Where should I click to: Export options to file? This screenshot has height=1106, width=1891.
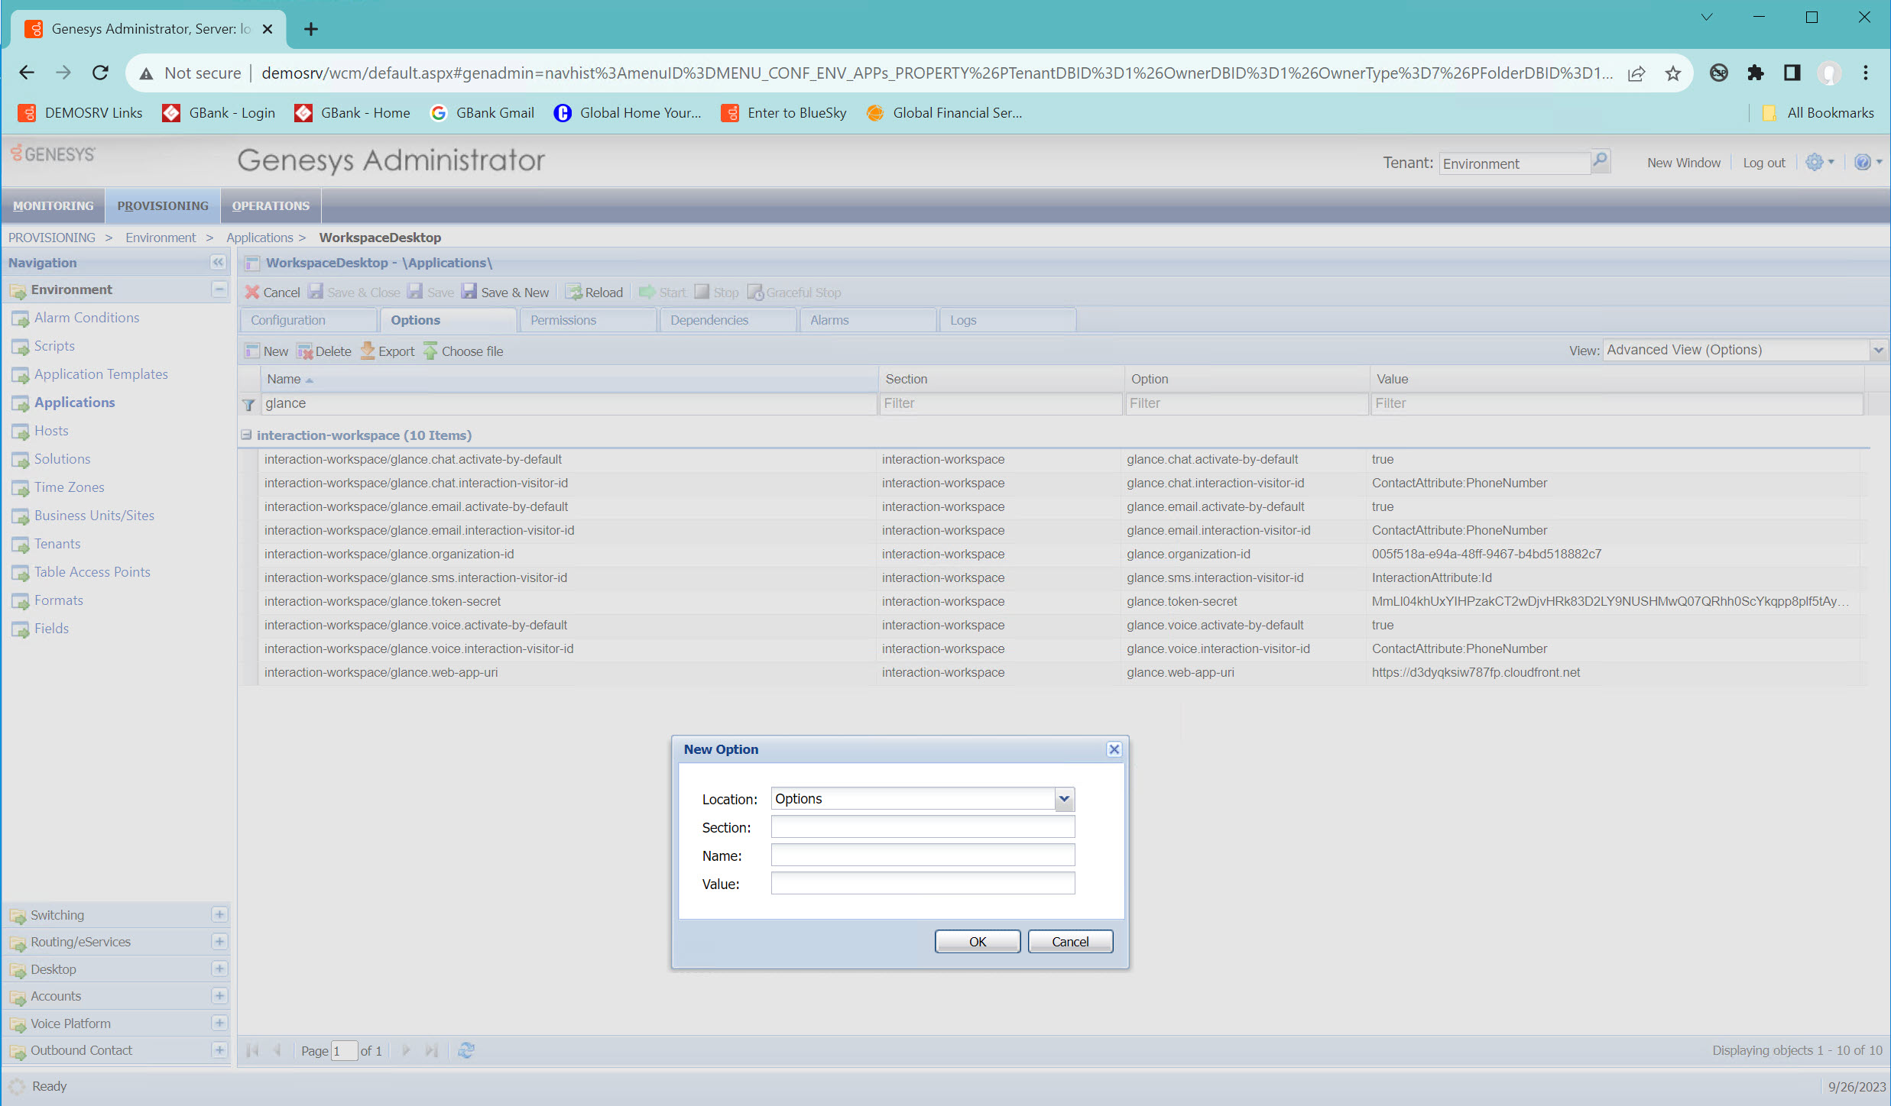(x=388, y=351)
